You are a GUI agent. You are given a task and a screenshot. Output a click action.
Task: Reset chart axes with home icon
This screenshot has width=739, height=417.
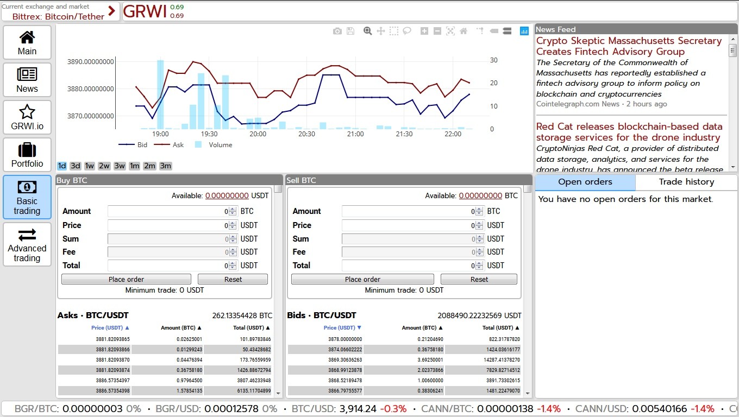464,31
